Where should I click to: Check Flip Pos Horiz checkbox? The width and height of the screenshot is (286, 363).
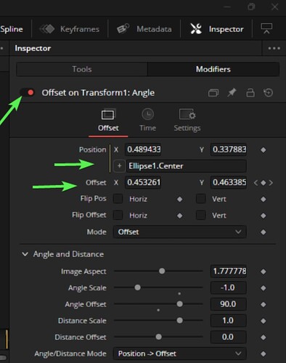(x=118, y=199)
